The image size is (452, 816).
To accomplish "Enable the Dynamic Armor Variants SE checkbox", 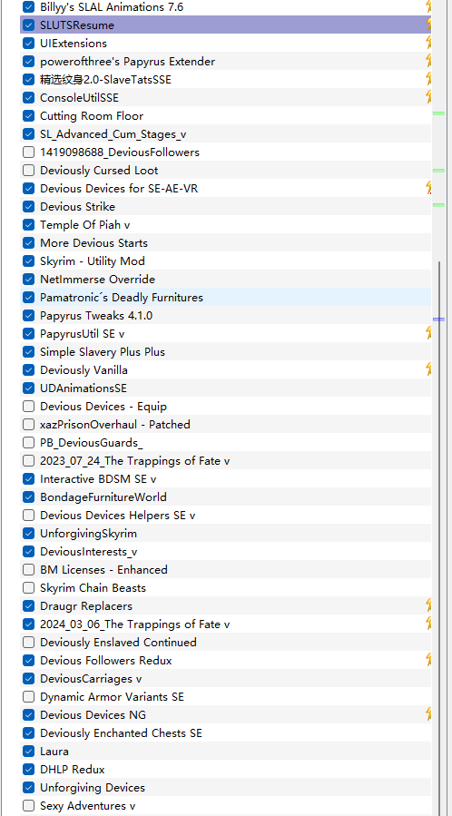I will 29,696.
